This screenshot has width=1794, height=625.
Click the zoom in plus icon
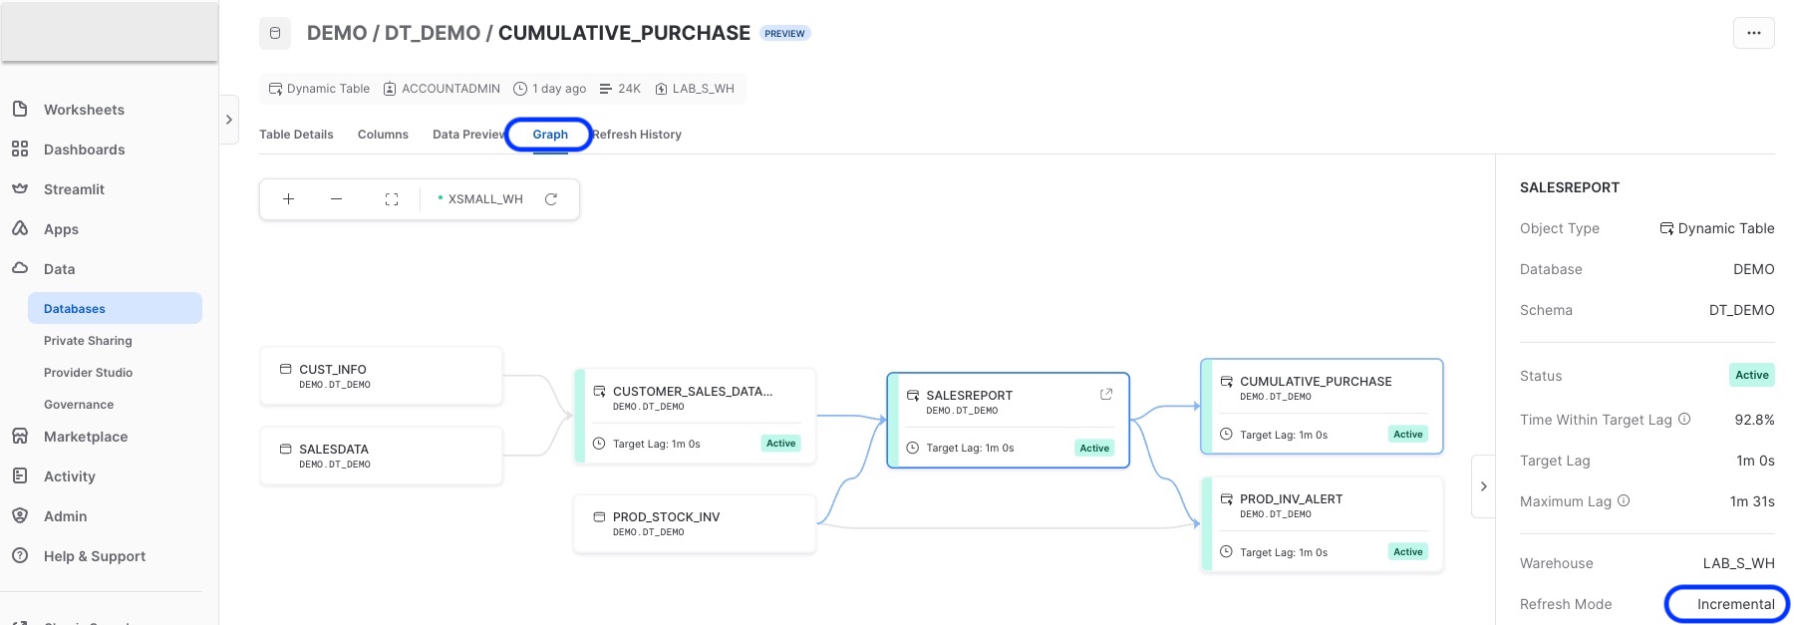pyautogui.click(x=288, y=199)
